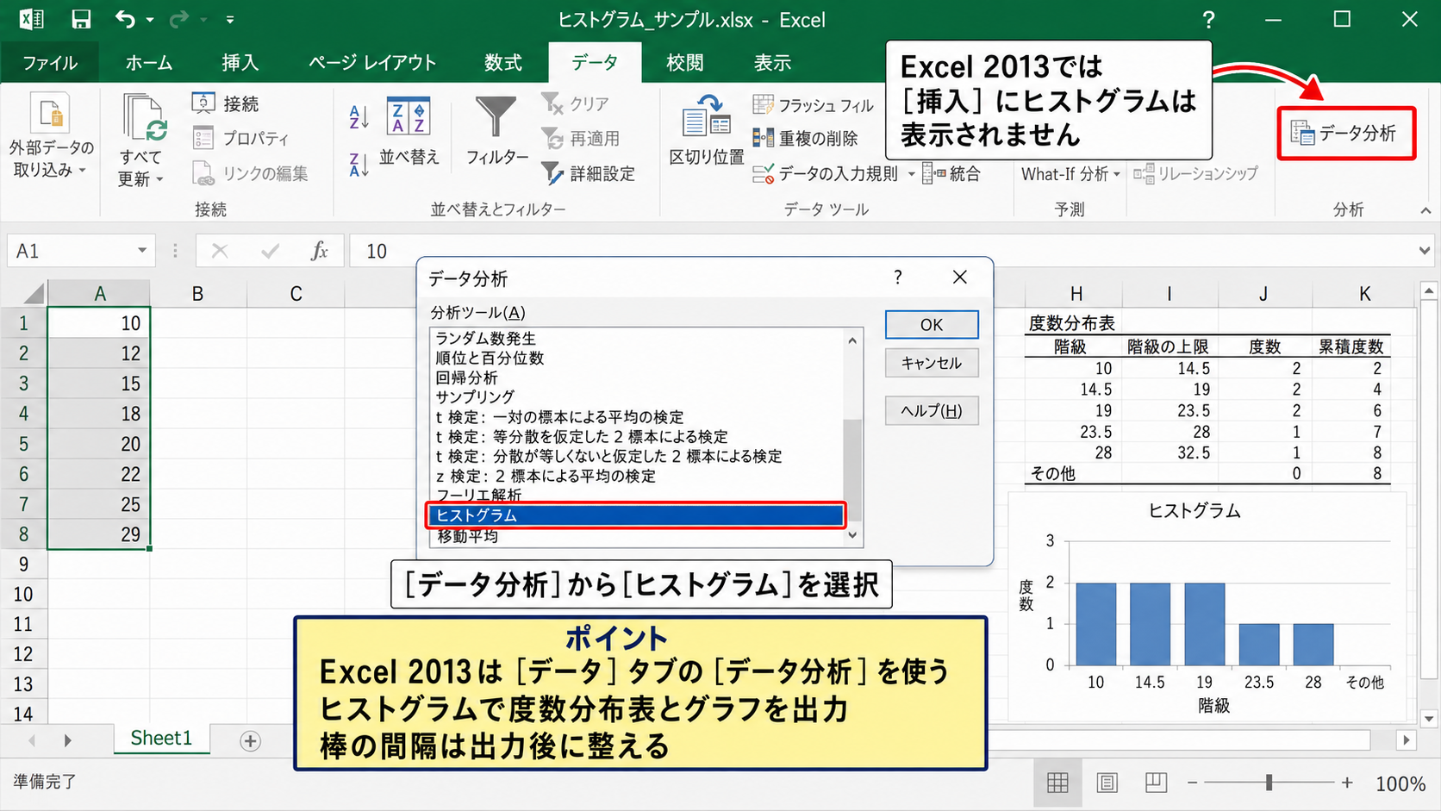Open データの入力規則 dropdown arrow

[912, 174]
